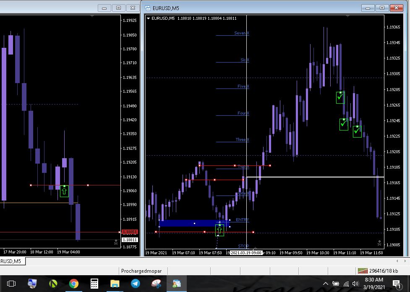Click chart shift triangle atop left chart

[x=92, y=16]
